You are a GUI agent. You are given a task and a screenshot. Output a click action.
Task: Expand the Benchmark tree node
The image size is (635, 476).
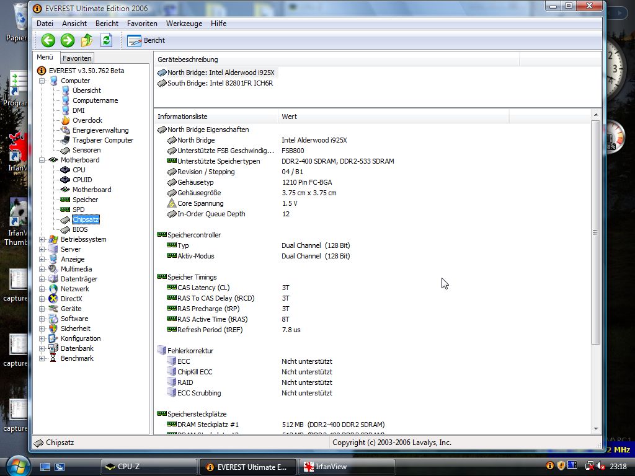click(42, 359)
